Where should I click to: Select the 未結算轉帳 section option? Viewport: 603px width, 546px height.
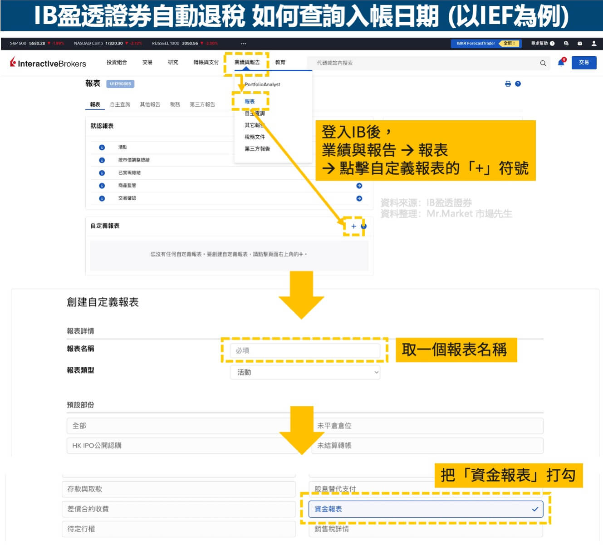(x=427, y=445)
